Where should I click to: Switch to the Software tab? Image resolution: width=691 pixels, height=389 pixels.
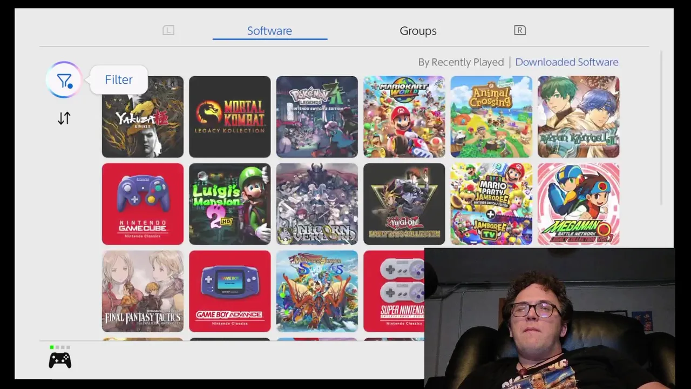point(269,31)
